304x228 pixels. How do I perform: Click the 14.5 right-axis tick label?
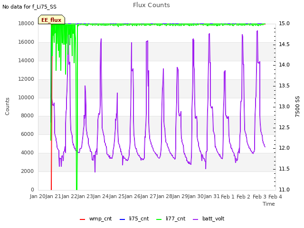click(x=284, y=44)
